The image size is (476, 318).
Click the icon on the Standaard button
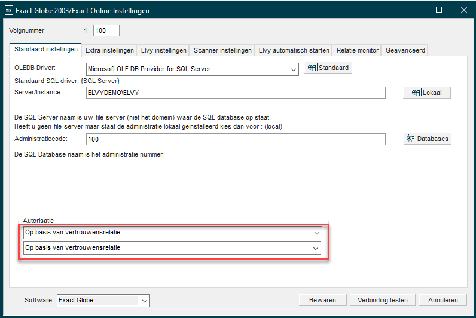(x=312, y=68)
